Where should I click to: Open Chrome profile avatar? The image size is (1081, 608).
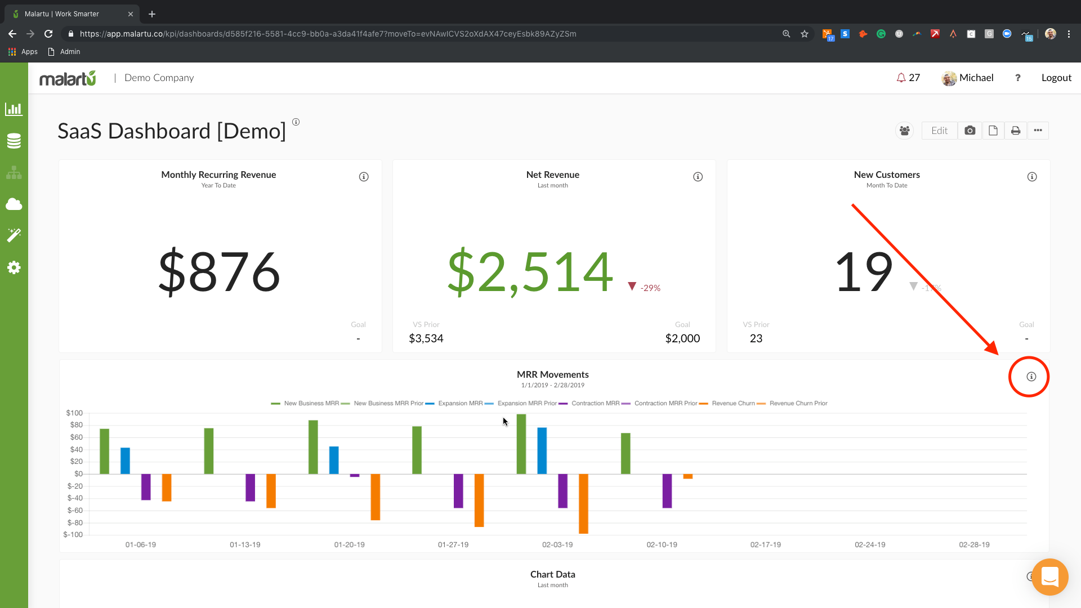(1051, 34)
